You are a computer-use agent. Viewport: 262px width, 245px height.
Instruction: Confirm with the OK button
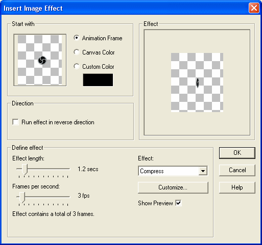[237, 153]
